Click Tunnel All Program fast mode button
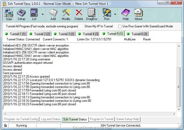The height and width of the screenshot is (130, 184). (42, 26)
